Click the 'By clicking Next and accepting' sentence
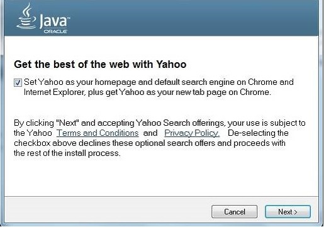324x227 pixels. tap(159, 123)
